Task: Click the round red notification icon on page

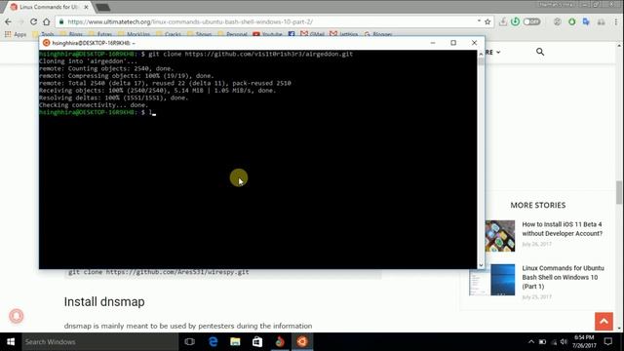Action: coord(17,316)
